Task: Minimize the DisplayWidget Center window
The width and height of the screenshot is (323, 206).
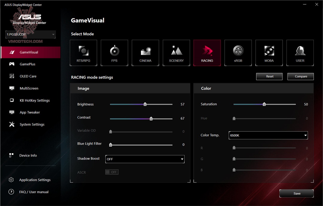Action: coord(305,4)
